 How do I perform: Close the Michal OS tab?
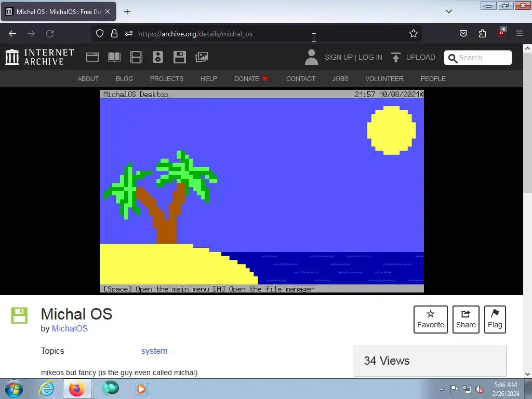pos(108,11)
